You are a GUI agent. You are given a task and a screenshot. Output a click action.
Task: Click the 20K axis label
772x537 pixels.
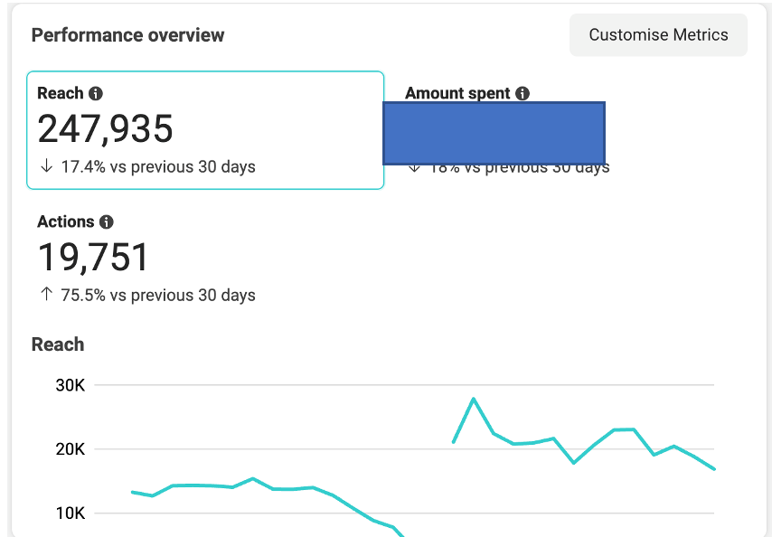pos(70,449)
